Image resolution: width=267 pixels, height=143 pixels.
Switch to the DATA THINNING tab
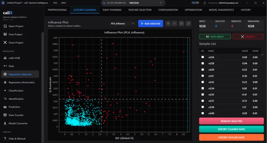point(112,10)
